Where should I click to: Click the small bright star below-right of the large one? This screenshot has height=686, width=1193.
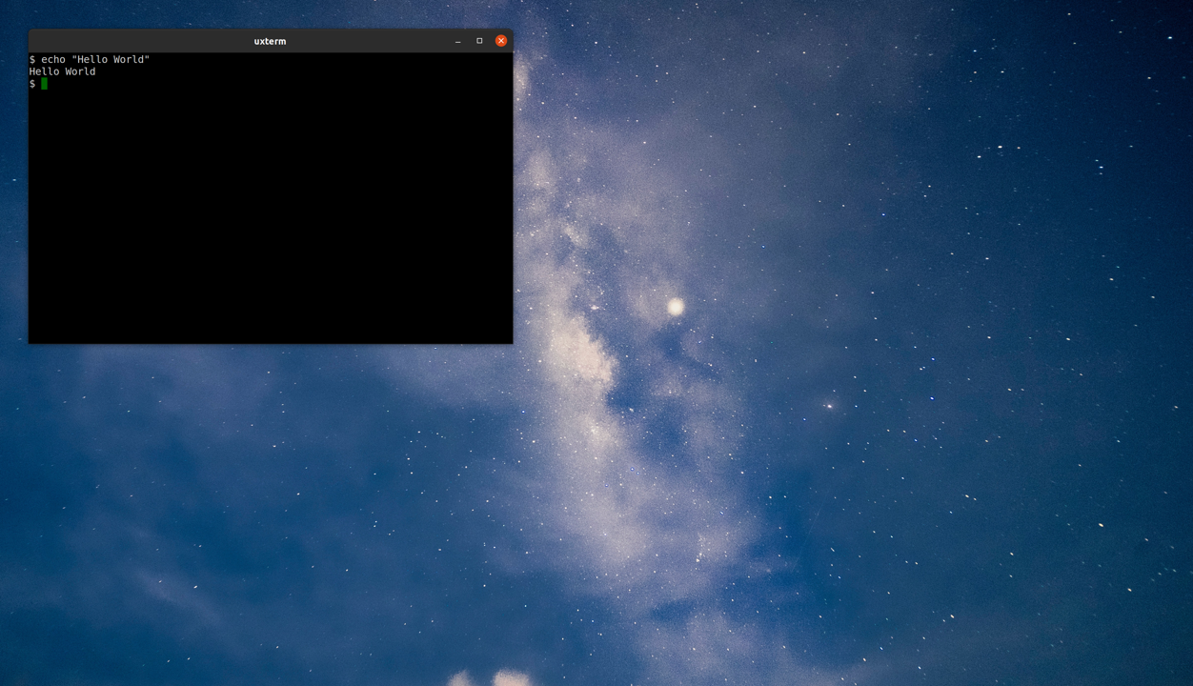(x=829, y=406)
